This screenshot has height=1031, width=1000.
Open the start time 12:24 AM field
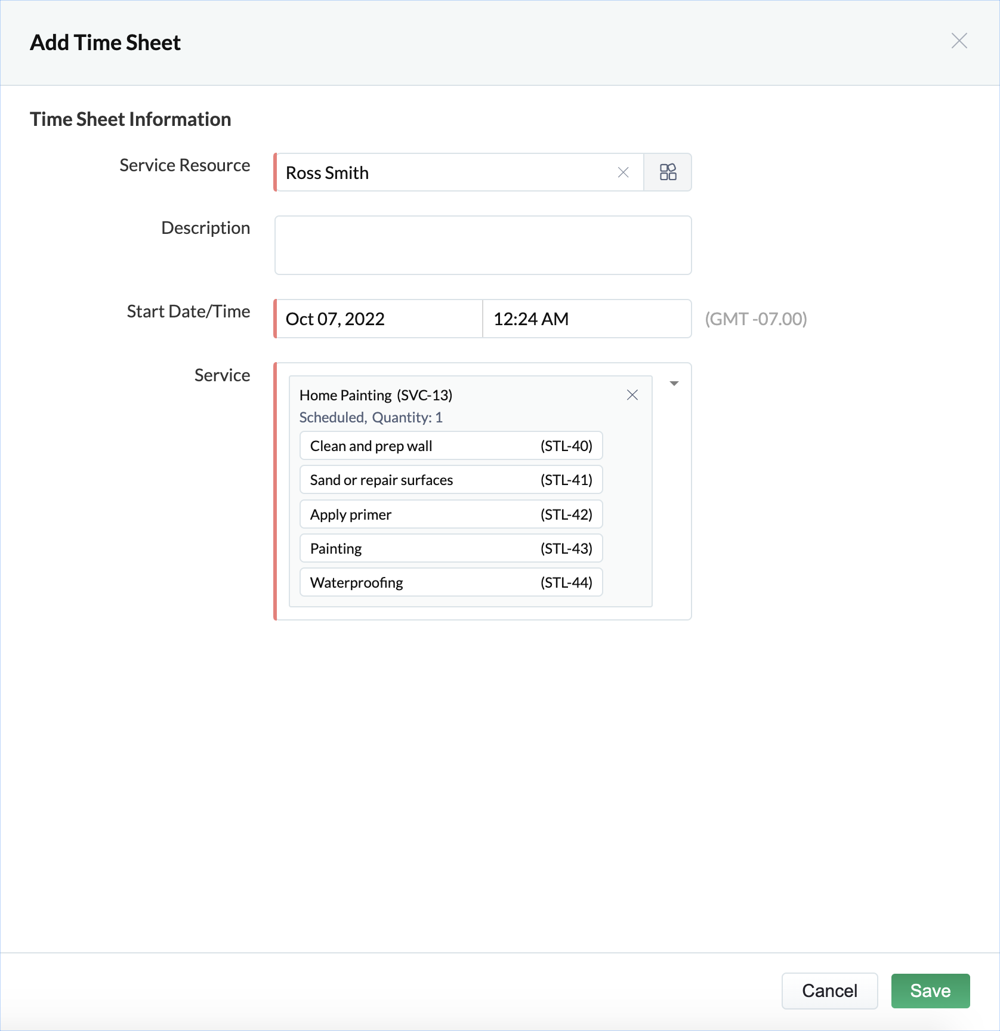586,319
